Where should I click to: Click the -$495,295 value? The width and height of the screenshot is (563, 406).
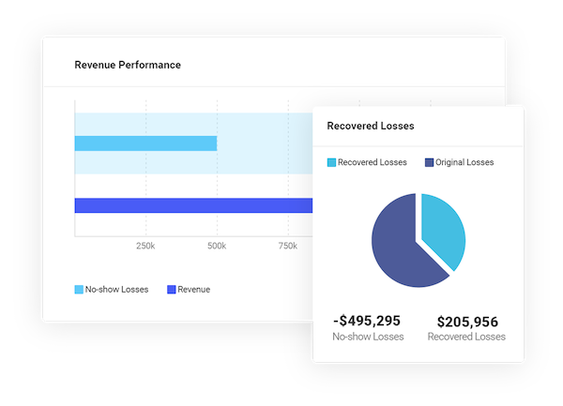367,321
